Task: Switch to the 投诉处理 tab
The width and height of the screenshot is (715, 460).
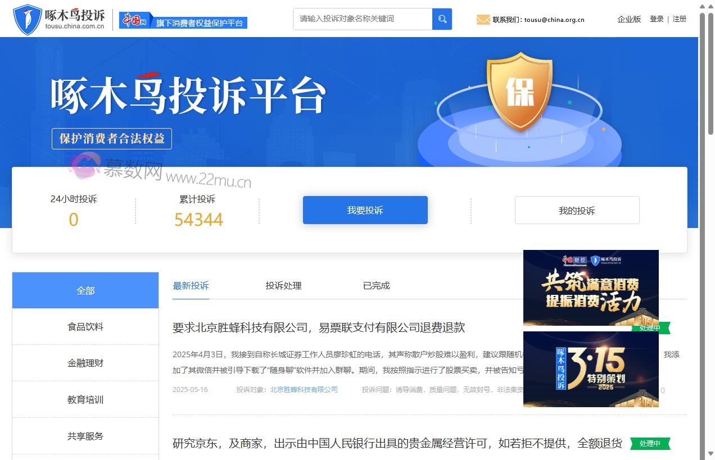Action: point(283,286)
